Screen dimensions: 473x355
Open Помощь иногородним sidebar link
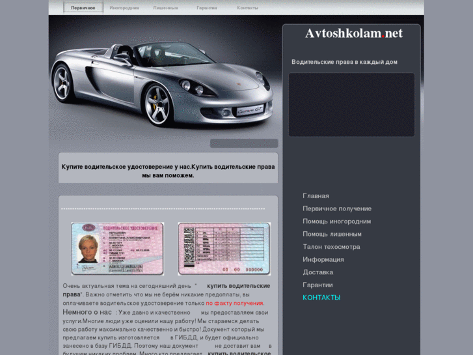tap(336, 221)
